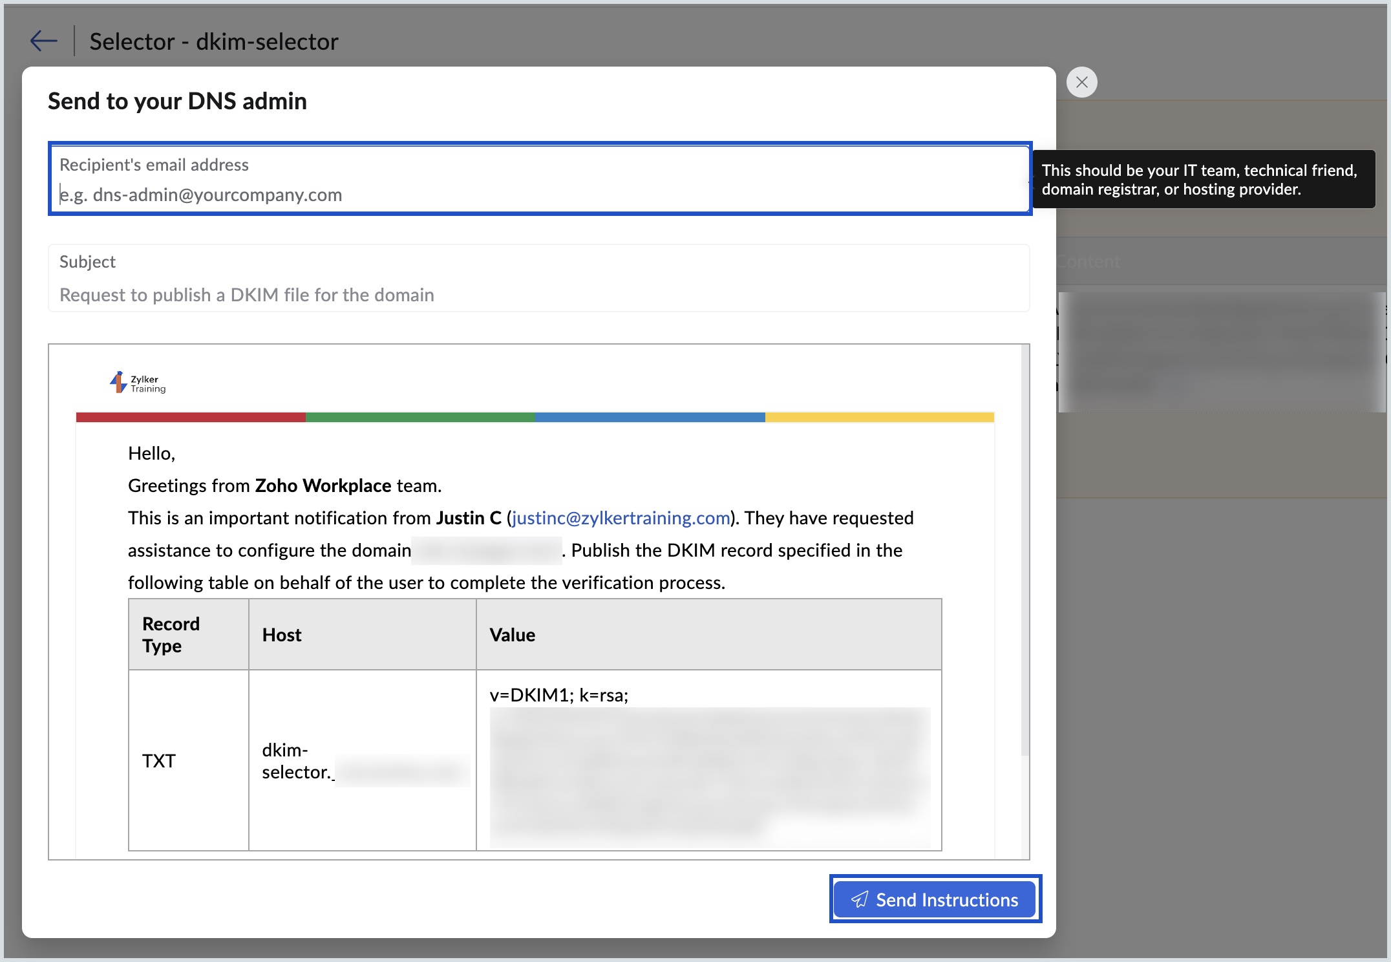Click the "Selector - dkim-selector" page title
The height and width of the screenshot is (962, 1391).
pyautogui.click(x=214, y=41)
